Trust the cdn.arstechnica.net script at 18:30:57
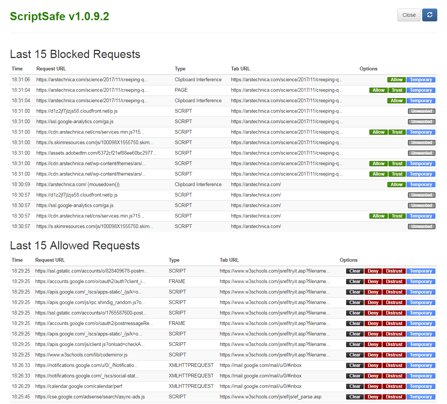This screenshot has height=404, width=447. pyautogui.click(x=397, y=216)
